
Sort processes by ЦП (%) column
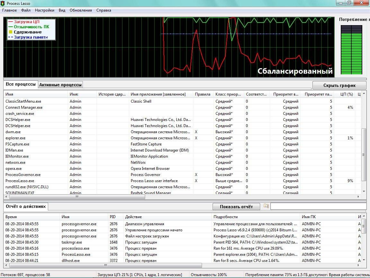click(345, 94)
